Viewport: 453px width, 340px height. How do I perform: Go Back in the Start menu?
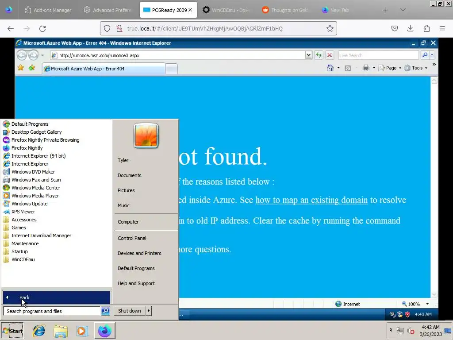[x=56, y=297]
